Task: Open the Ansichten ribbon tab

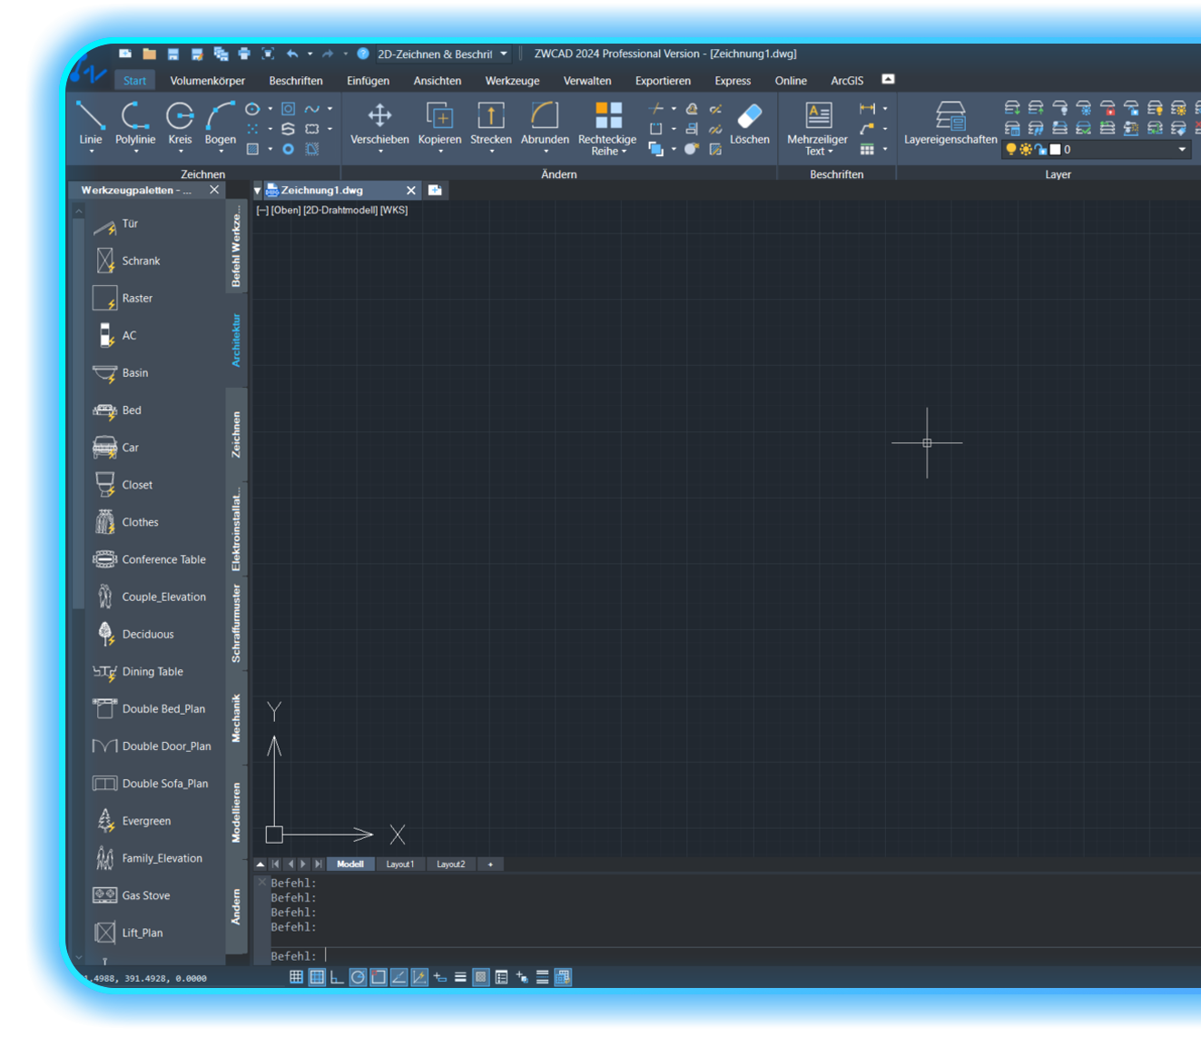Action: pyautogui.click(x=437, y=81)
